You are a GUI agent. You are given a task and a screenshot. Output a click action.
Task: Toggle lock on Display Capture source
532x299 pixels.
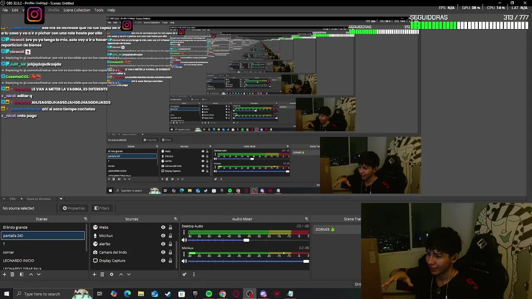[x=170, y=261]
